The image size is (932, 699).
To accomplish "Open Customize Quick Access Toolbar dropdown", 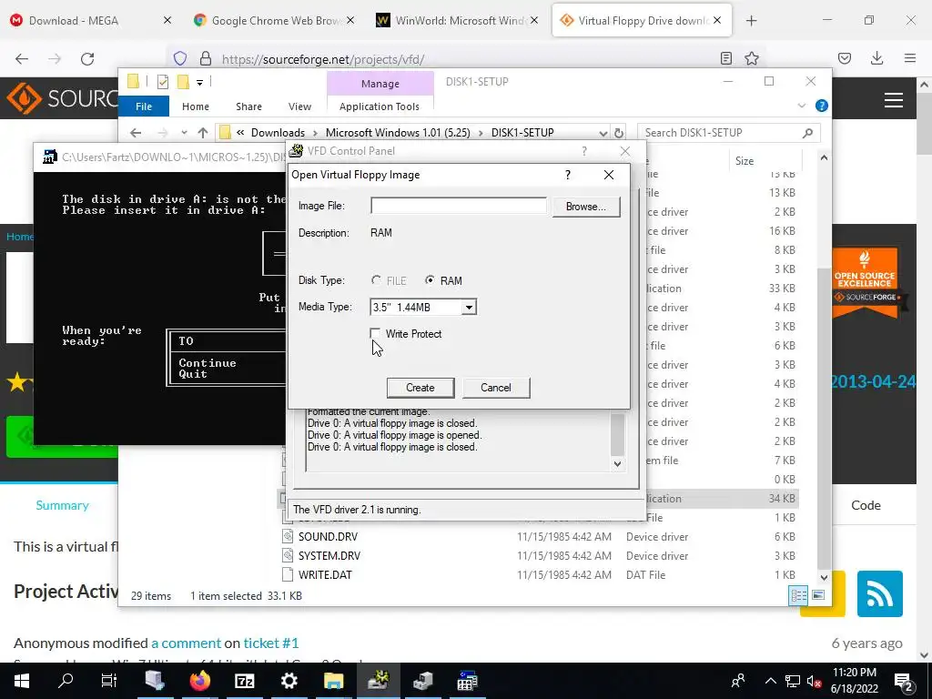I will pyautogui.click(x=199, y=83).
